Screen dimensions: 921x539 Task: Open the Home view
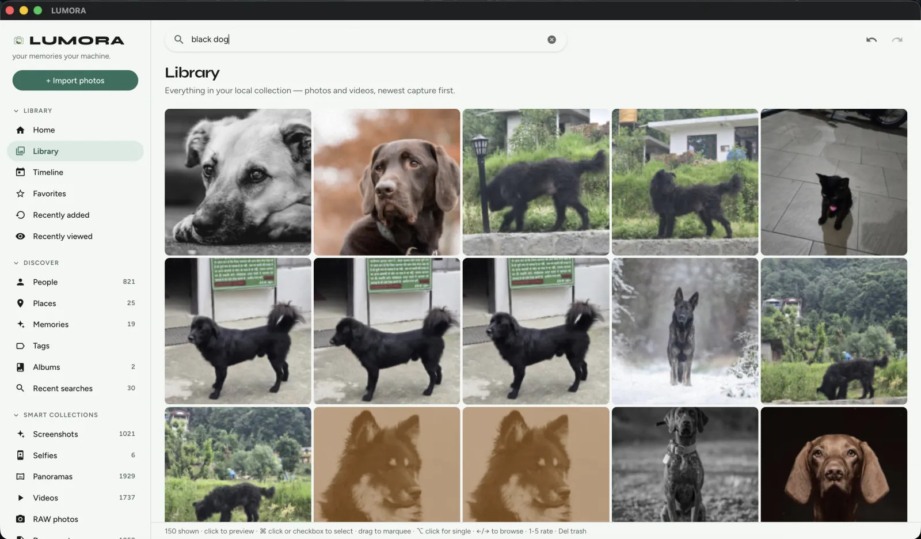tap(75, 130)
